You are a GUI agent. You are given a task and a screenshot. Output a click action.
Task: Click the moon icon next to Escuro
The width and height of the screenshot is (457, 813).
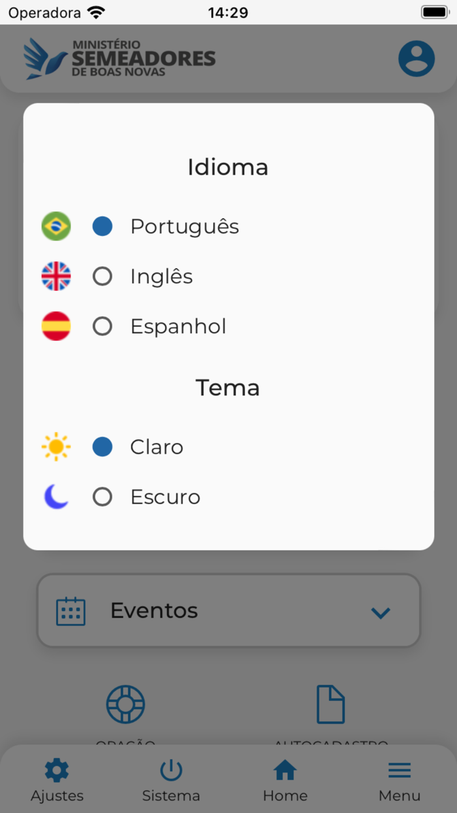pos(55,497)
